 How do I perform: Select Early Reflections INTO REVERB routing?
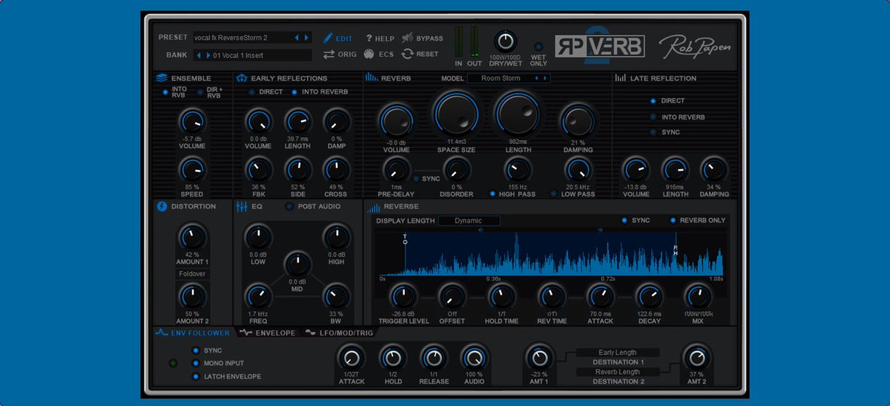tap(295, 92)
